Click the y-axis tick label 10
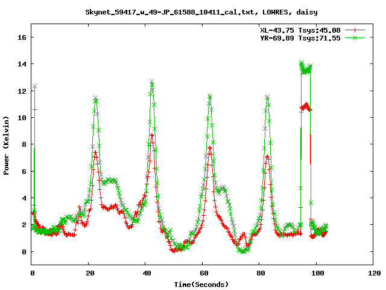The width and height of the screenshot is (386, 290). point(22,118)
